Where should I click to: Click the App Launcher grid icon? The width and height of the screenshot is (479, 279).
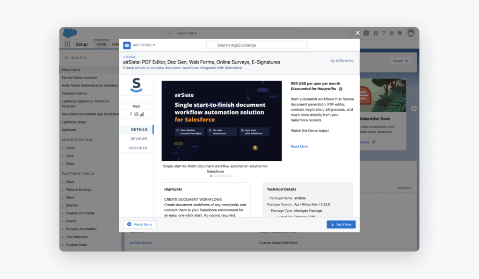pyautogui.click(x=67, y=44)
